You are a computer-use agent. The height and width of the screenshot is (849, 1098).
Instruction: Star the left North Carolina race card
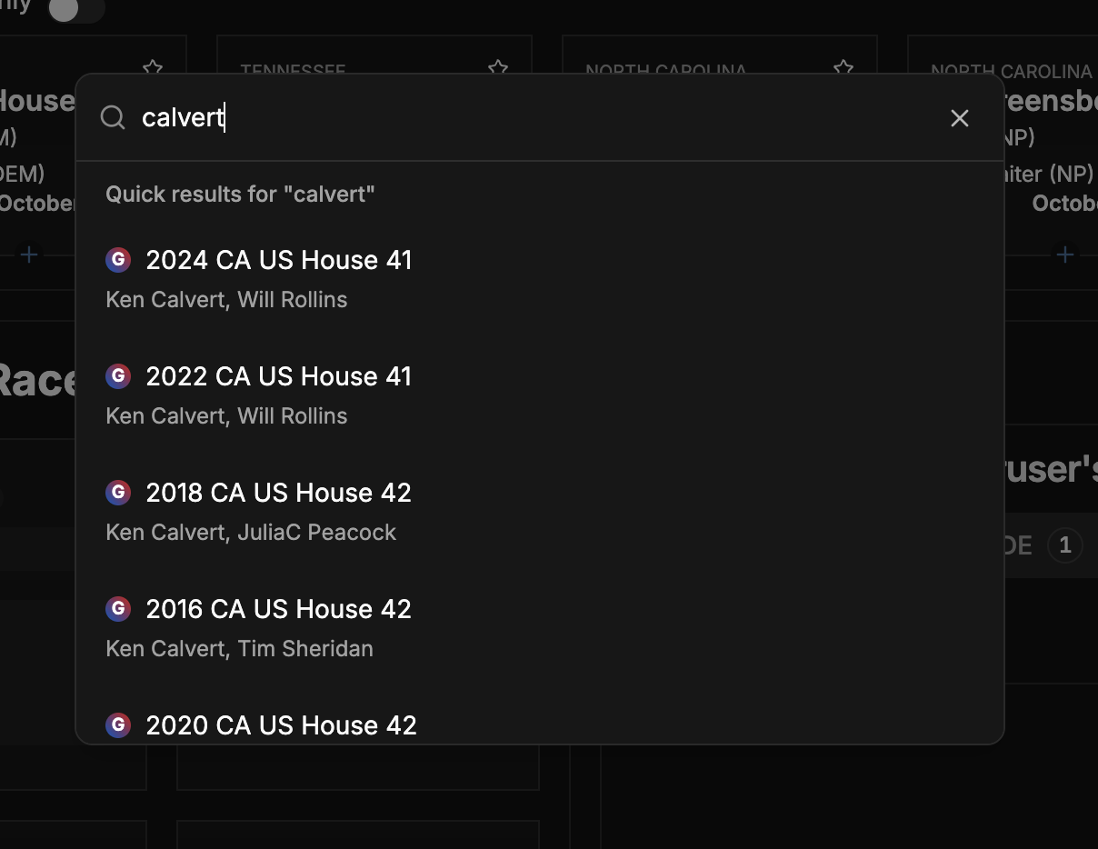pyautogui.click(x=843, y=68)
